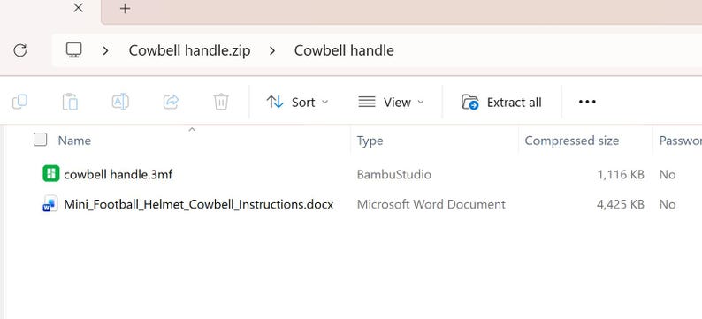
Task: Click the Extract all button
Action: pyautogui.click(x=501, y=103)
